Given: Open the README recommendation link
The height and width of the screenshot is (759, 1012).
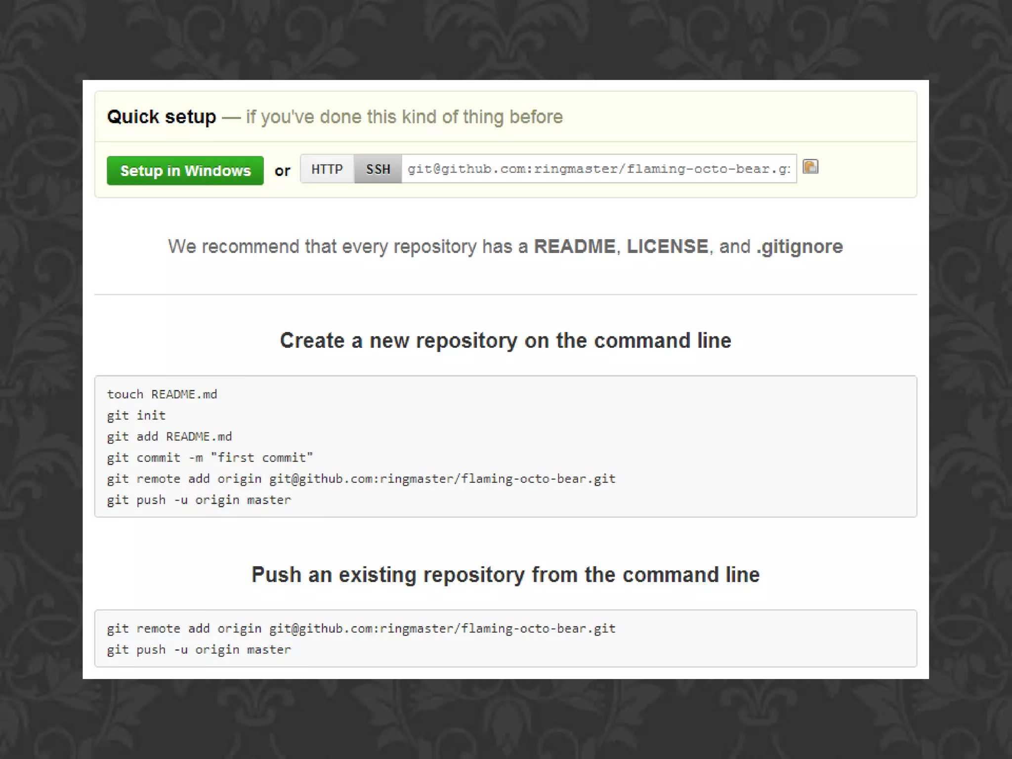Looking at the screenshot, I should [574, 246].
